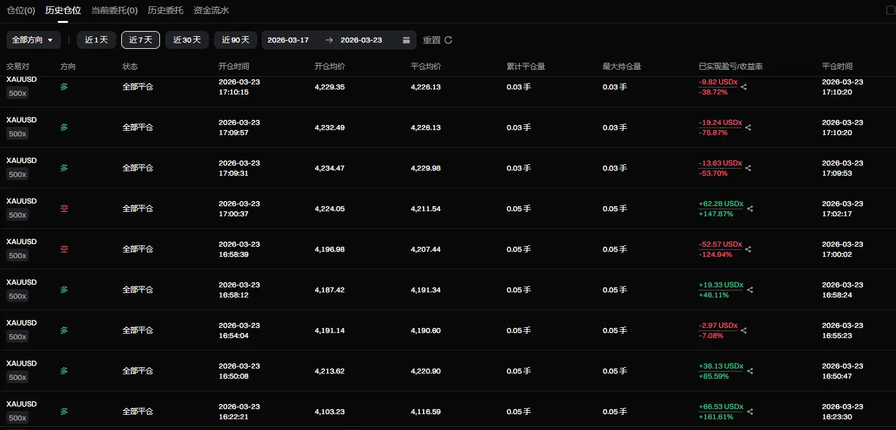Screen dimensions: 896x430
Task: View the 资金流水 tab
Action: [x=211, y=10]
